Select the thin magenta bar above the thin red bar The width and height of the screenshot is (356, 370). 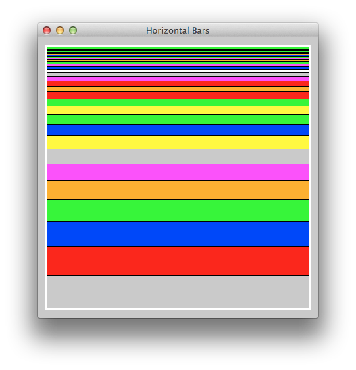tap(178, 79)
